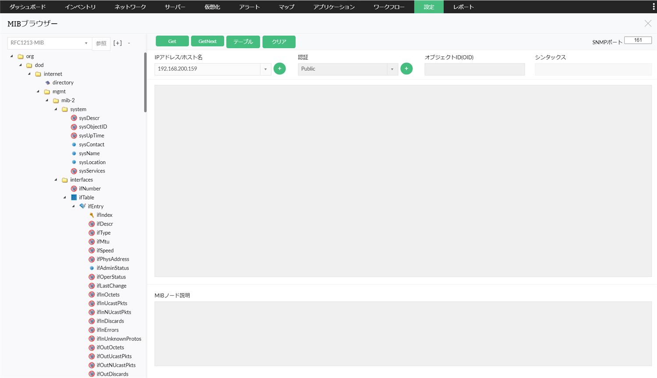657x378 pixels.
Task: Click the directory node icon
Action: click(x=48, y=82)
